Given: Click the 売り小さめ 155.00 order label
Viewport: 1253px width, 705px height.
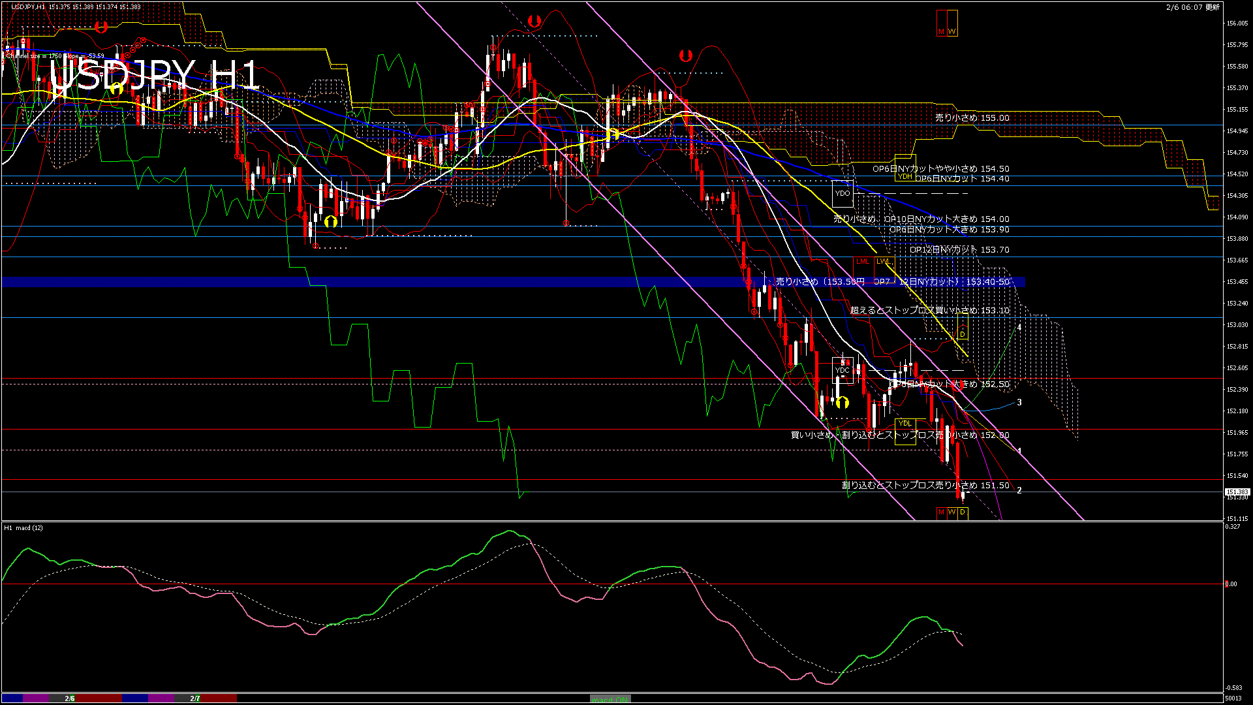Looking at the screenshot, I should point(972,118).
